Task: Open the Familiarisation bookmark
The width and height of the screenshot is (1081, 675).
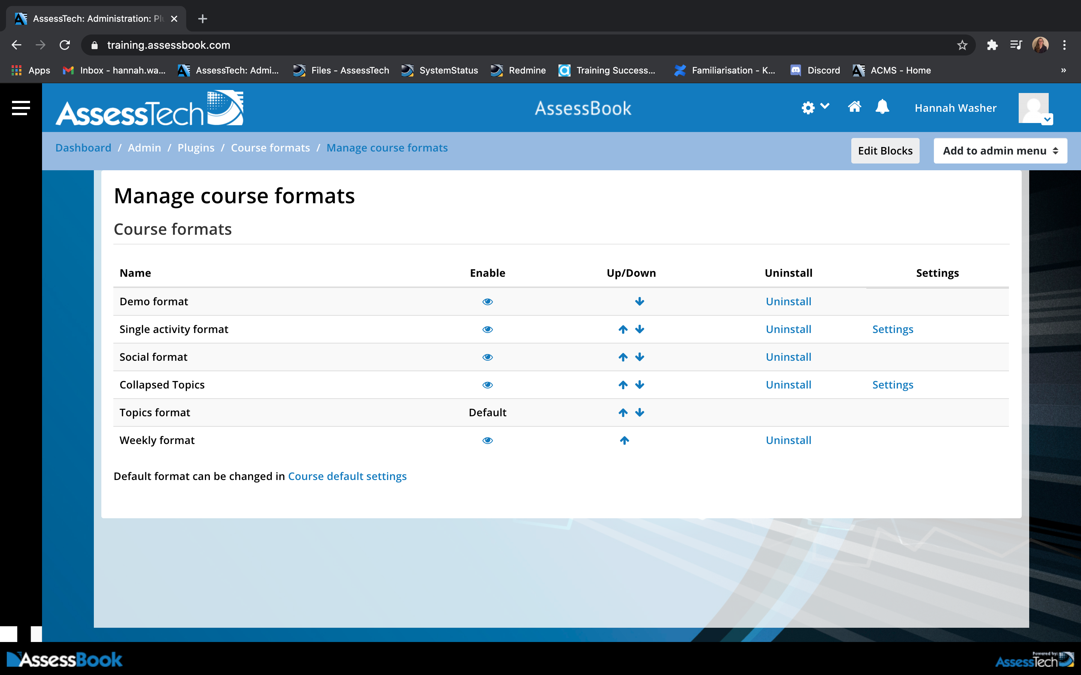Action: coord(725,70)
